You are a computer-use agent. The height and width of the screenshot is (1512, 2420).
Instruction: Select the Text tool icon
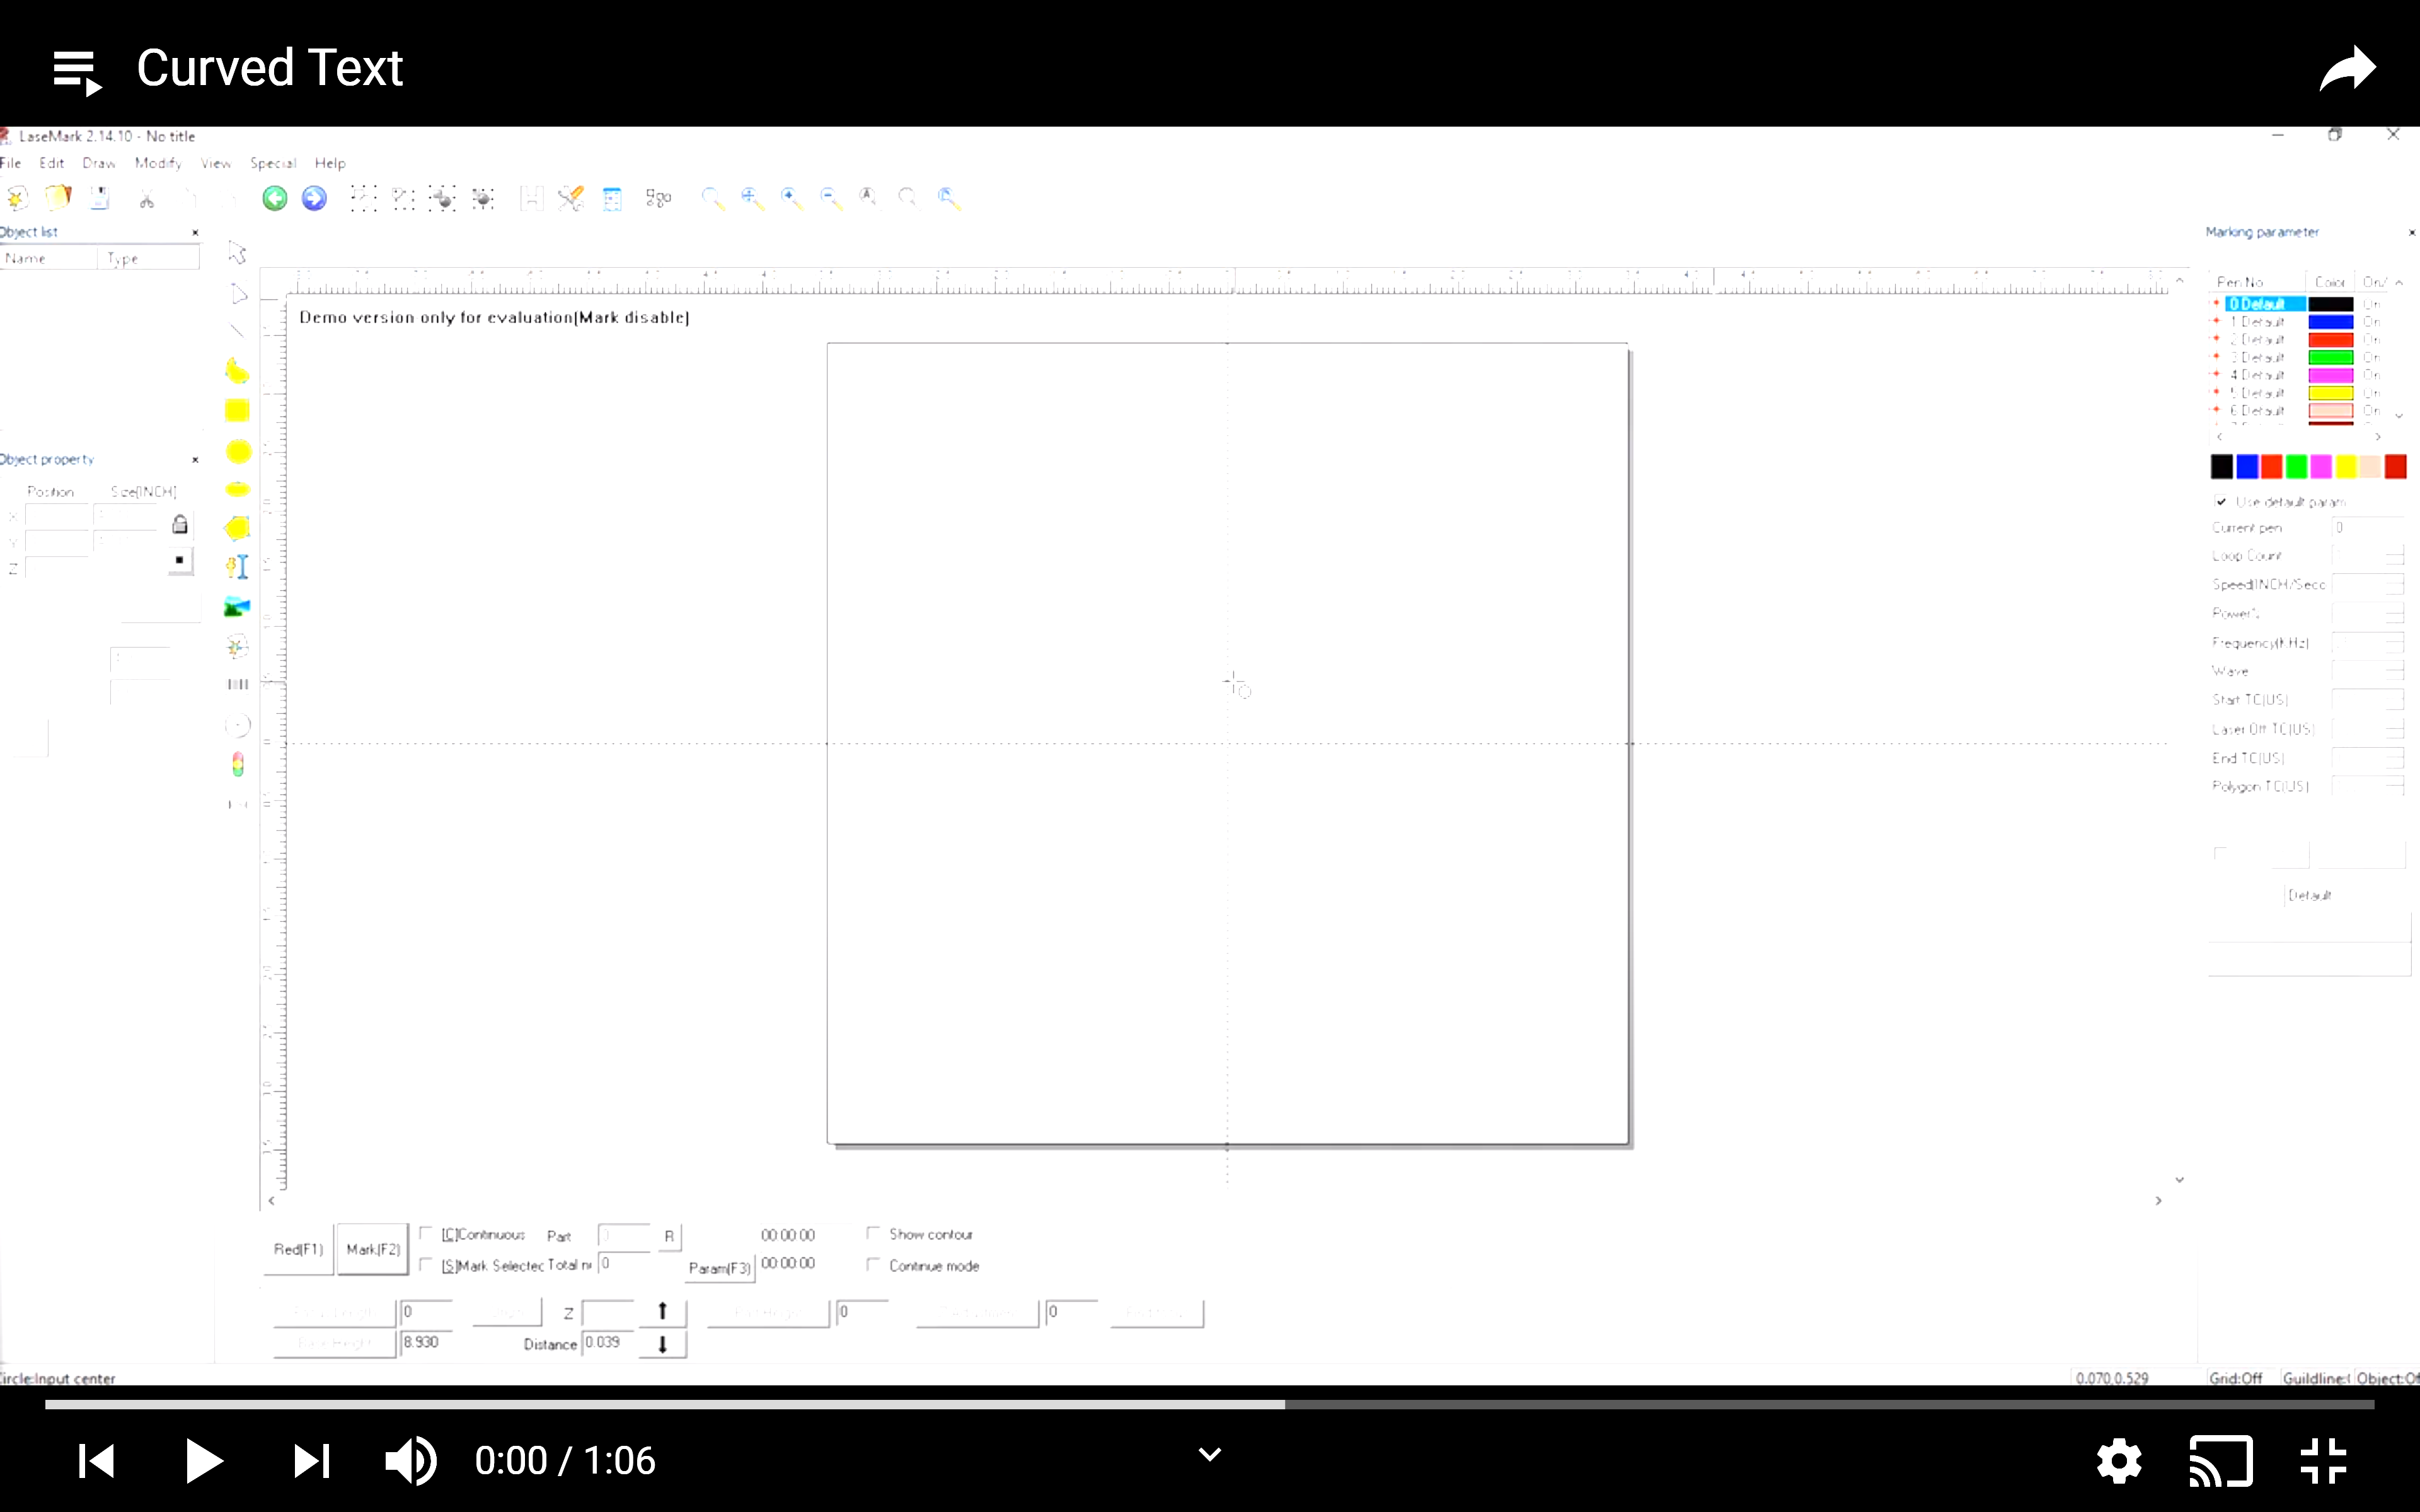pos(237,567)
